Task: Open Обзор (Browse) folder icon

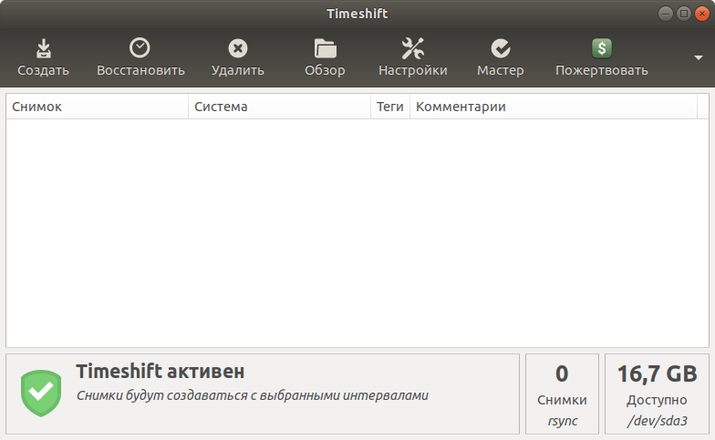Action: pyautogui.click(x=325, y=48)
